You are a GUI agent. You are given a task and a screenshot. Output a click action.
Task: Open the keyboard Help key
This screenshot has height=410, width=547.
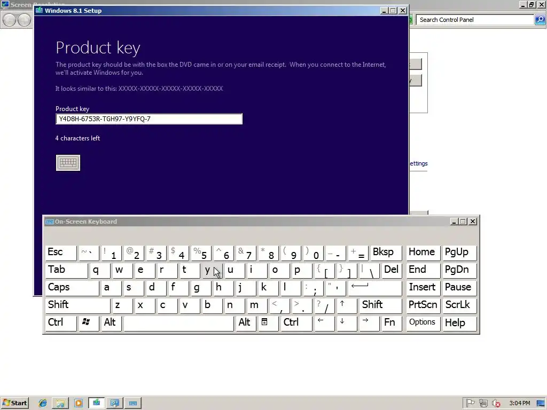point(459,322)
